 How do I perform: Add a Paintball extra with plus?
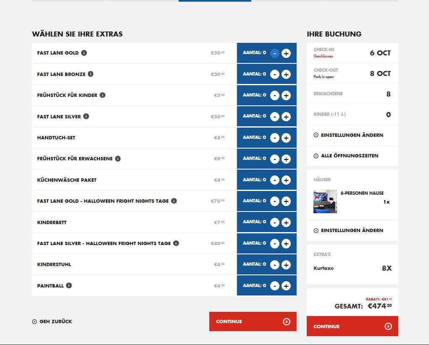click(x=286, y=286)
